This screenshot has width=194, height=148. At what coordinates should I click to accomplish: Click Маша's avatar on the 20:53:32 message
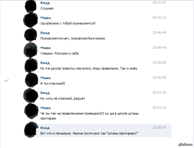point(31,111)
